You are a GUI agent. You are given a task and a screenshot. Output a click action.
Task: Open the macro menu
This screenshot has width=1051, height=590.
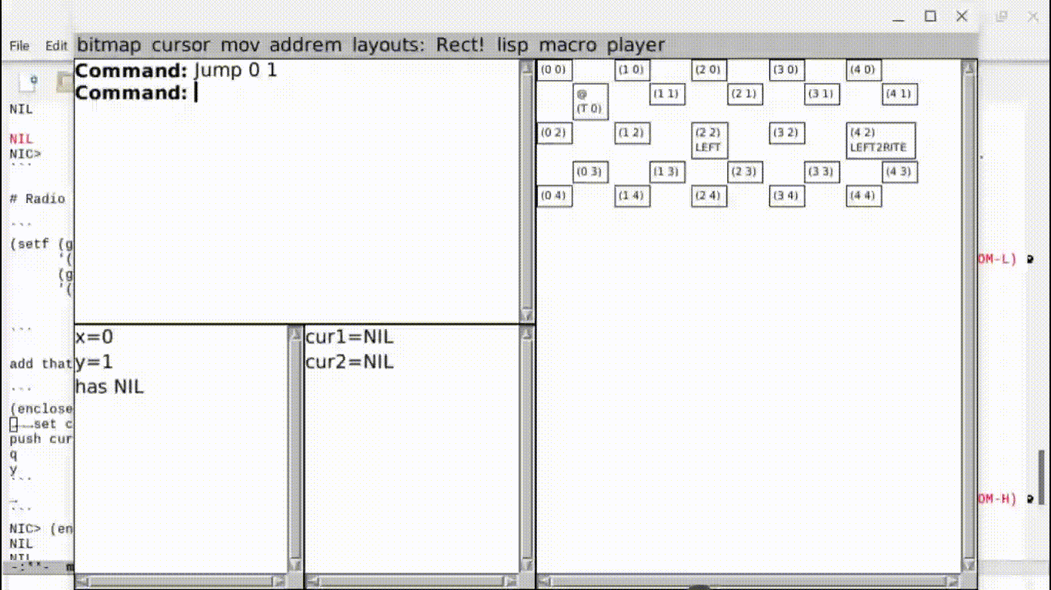tap(568, 45)
